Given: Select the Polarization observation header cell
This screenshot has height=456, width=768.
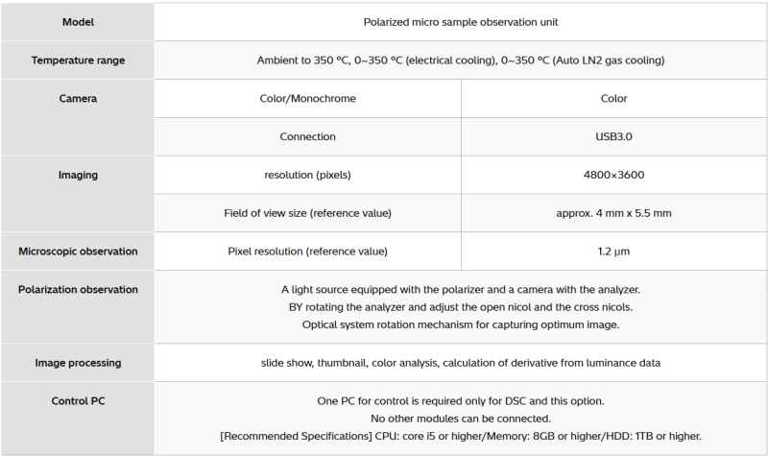Looking at the screenshot, I should point(78,289).
